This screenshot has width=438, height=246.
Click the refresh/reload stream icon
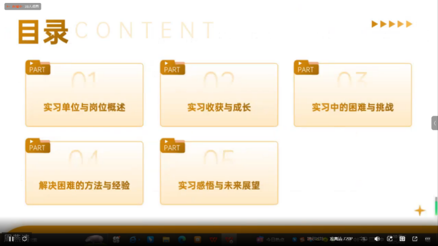point(24,239)
